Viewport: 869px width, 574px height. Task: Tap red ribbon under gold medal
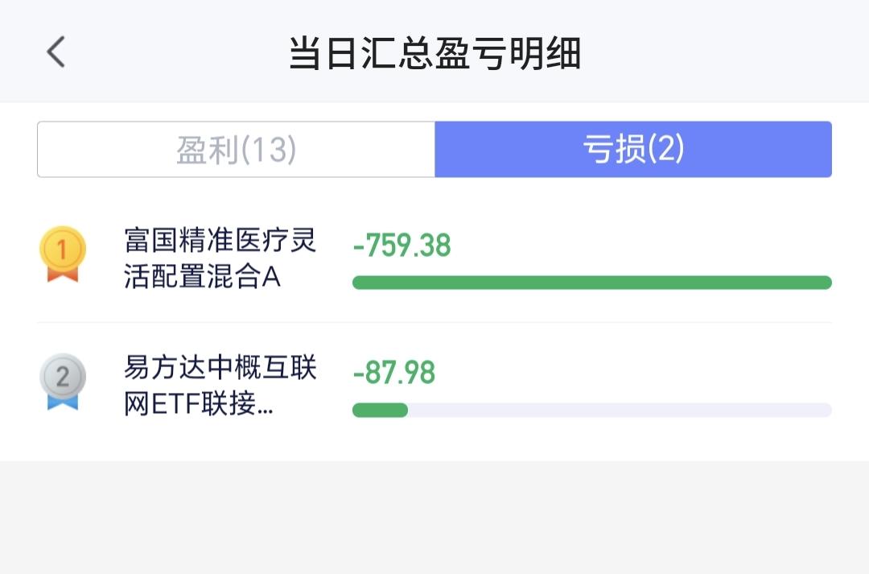(63, 274)
